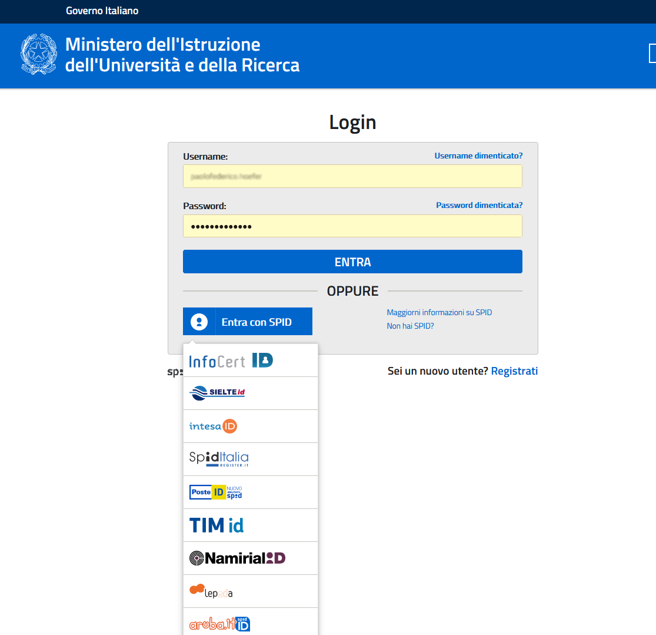Select Intesa ID provider
Viewport: 656px width, 635px height.
pyautogui.click(x=213, y=426)
